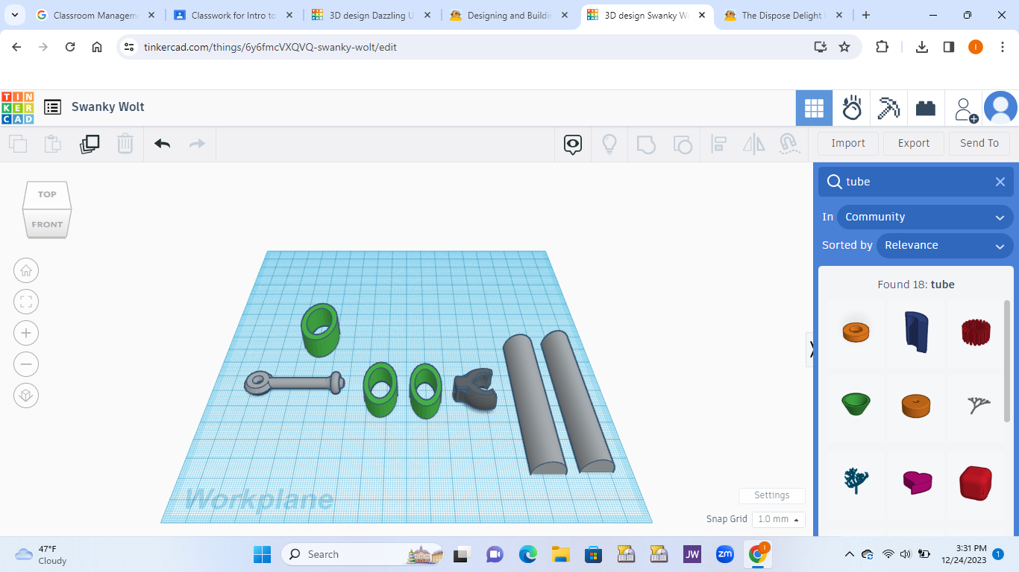Click the Ungroup shapes icon
Viewport: 1019px width, 572px height.
pyautogui.click(x=683, y=144)
